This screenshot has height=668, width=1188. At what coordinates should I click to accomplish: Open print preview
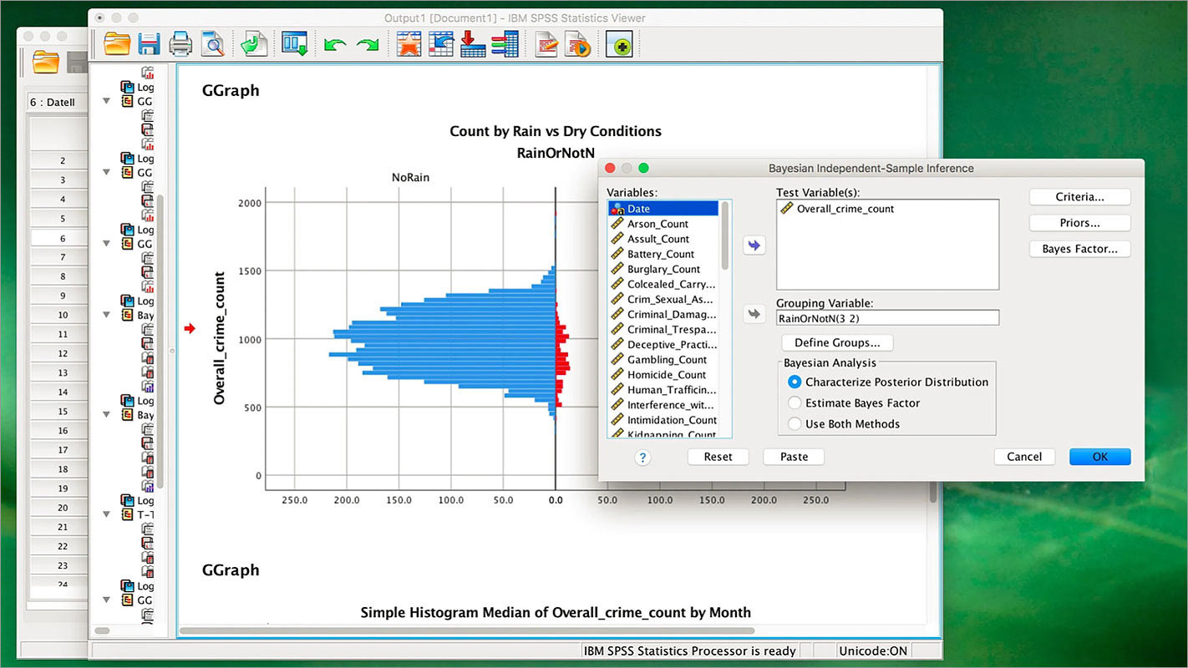tap(212, 44)
